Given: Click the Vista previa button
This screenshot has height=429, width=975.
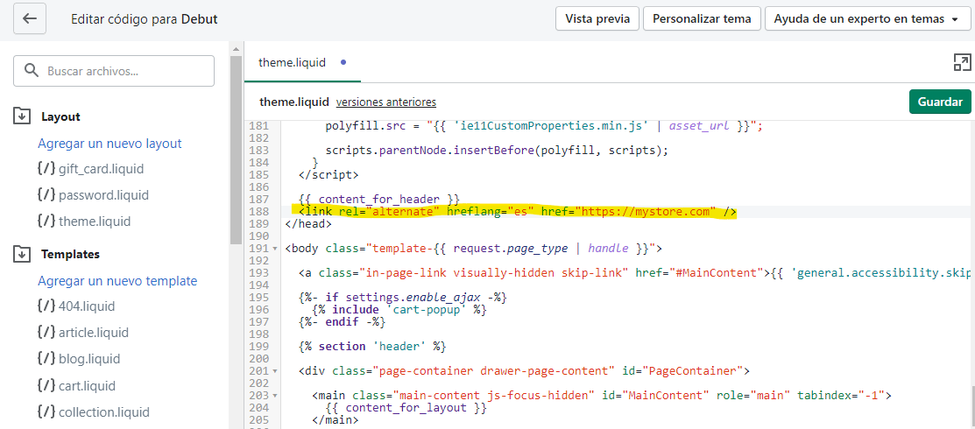Looking at the screenshot, I should (596, 18).
